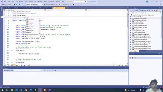The image size is (163, 92).
Task: Click the wrench Properties icon in Solution Explorer
Action: coord(154,10)
